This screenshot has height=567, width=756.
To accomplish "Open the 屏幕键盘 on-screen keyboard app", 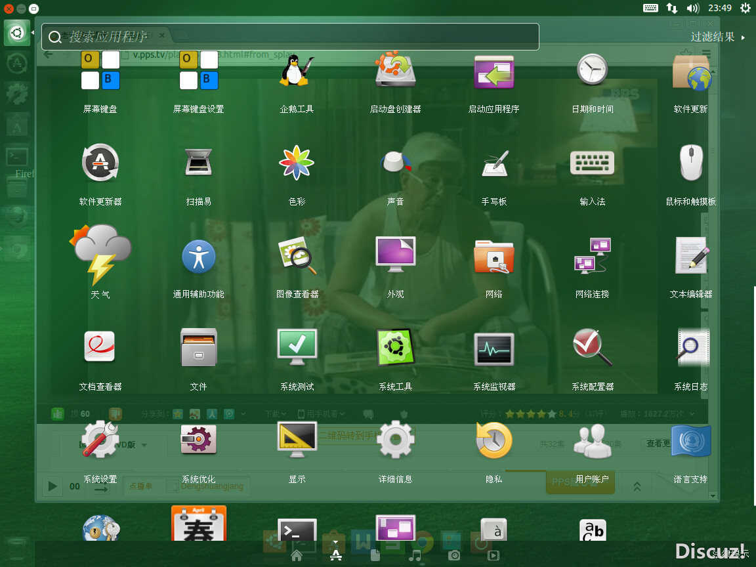I will (x=100, y=72).
